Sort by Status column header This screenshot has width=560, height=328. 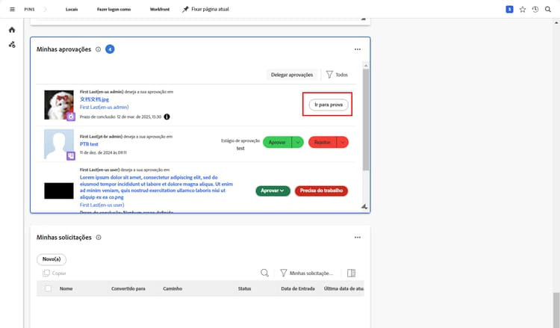245,288
